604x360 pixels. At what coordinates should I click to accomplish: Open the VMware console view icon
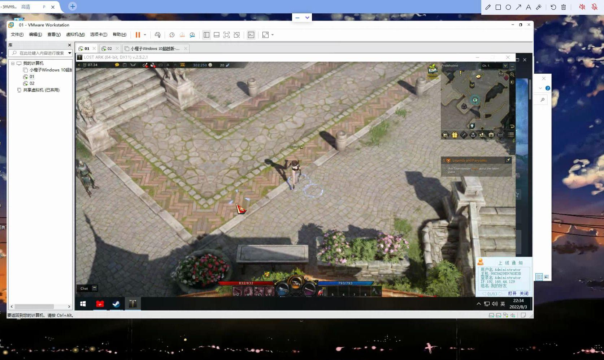[251, 35]
